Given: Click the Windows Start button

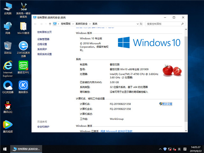Looking at the screenshot, I should pos(5,149).
